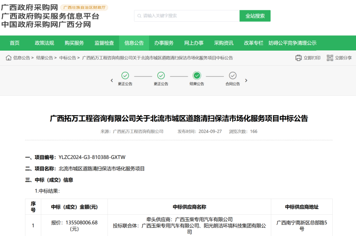The image size is (356, 236).
Task: Click the 1.中标结果 text
Action: (x=47, y=191)
